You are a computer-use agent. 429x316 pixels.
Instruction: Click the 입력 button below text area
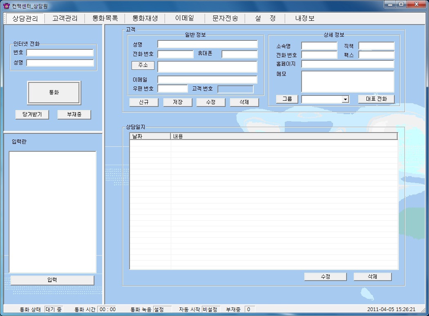52,280
